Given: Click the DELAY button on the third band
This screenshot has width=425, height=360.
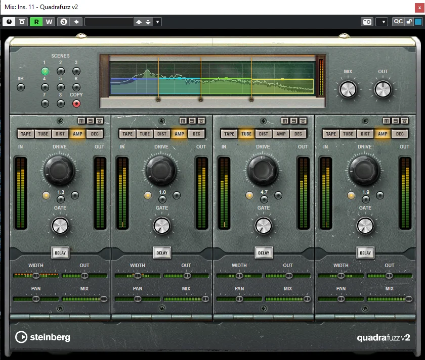Looking at the screenshot, I should [x=264, y=253].
